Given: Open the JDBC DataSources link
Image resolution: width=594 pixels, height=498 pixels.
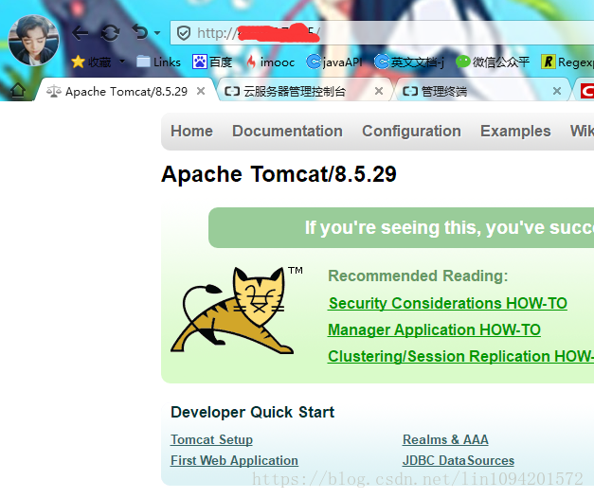Looking at the screenshot, I should [x=459, y=460].
